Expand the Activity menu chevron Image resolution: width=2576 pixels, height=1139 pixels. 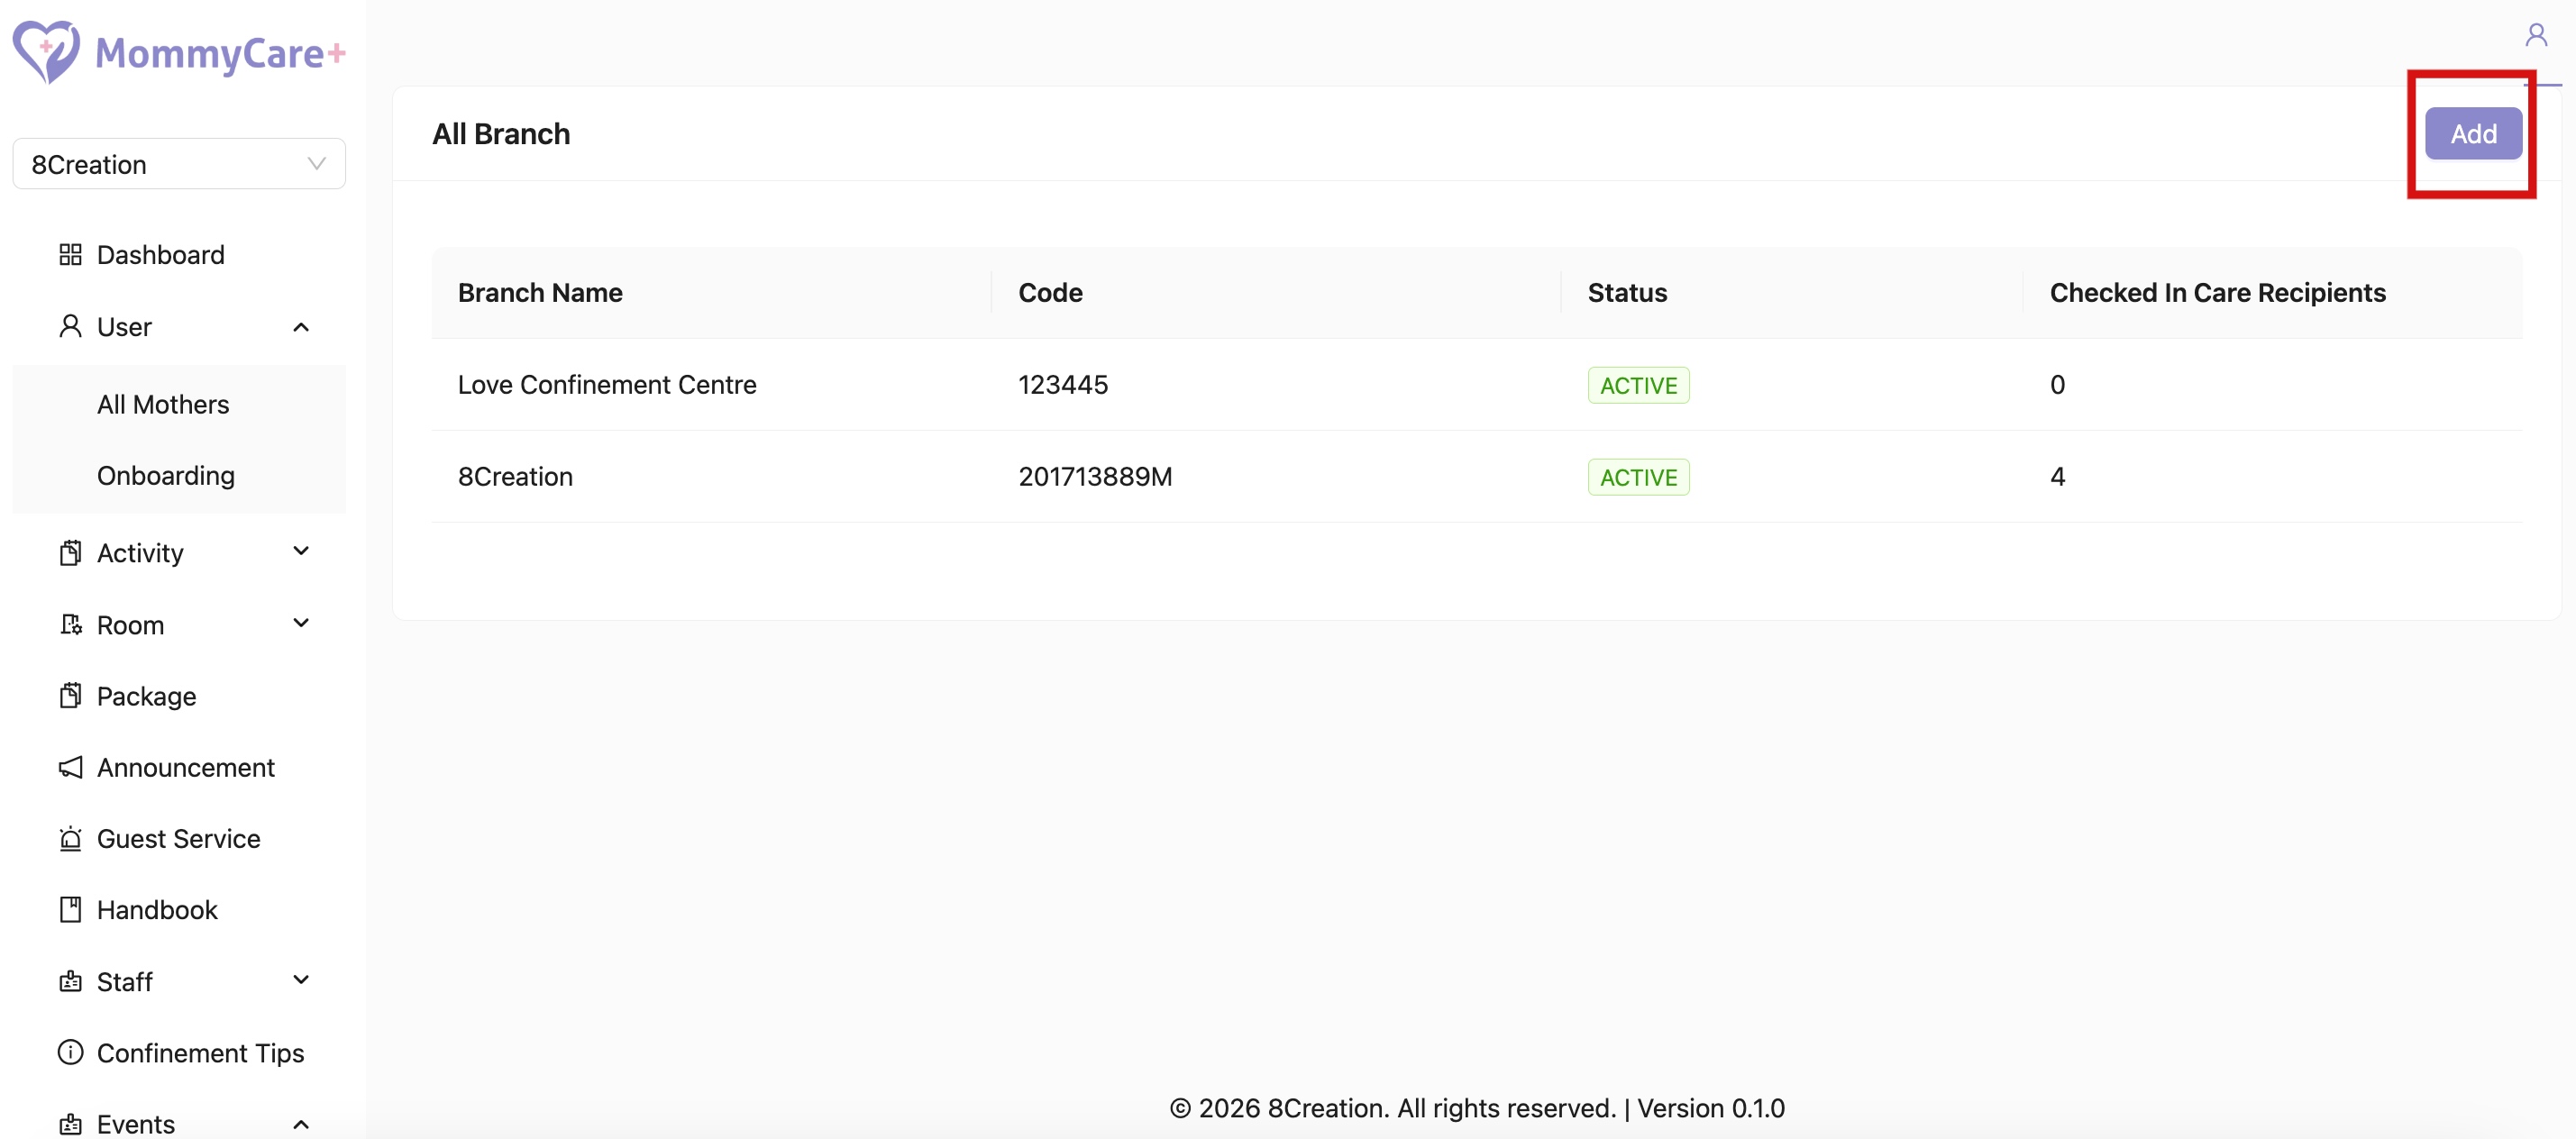click(301, 552)
